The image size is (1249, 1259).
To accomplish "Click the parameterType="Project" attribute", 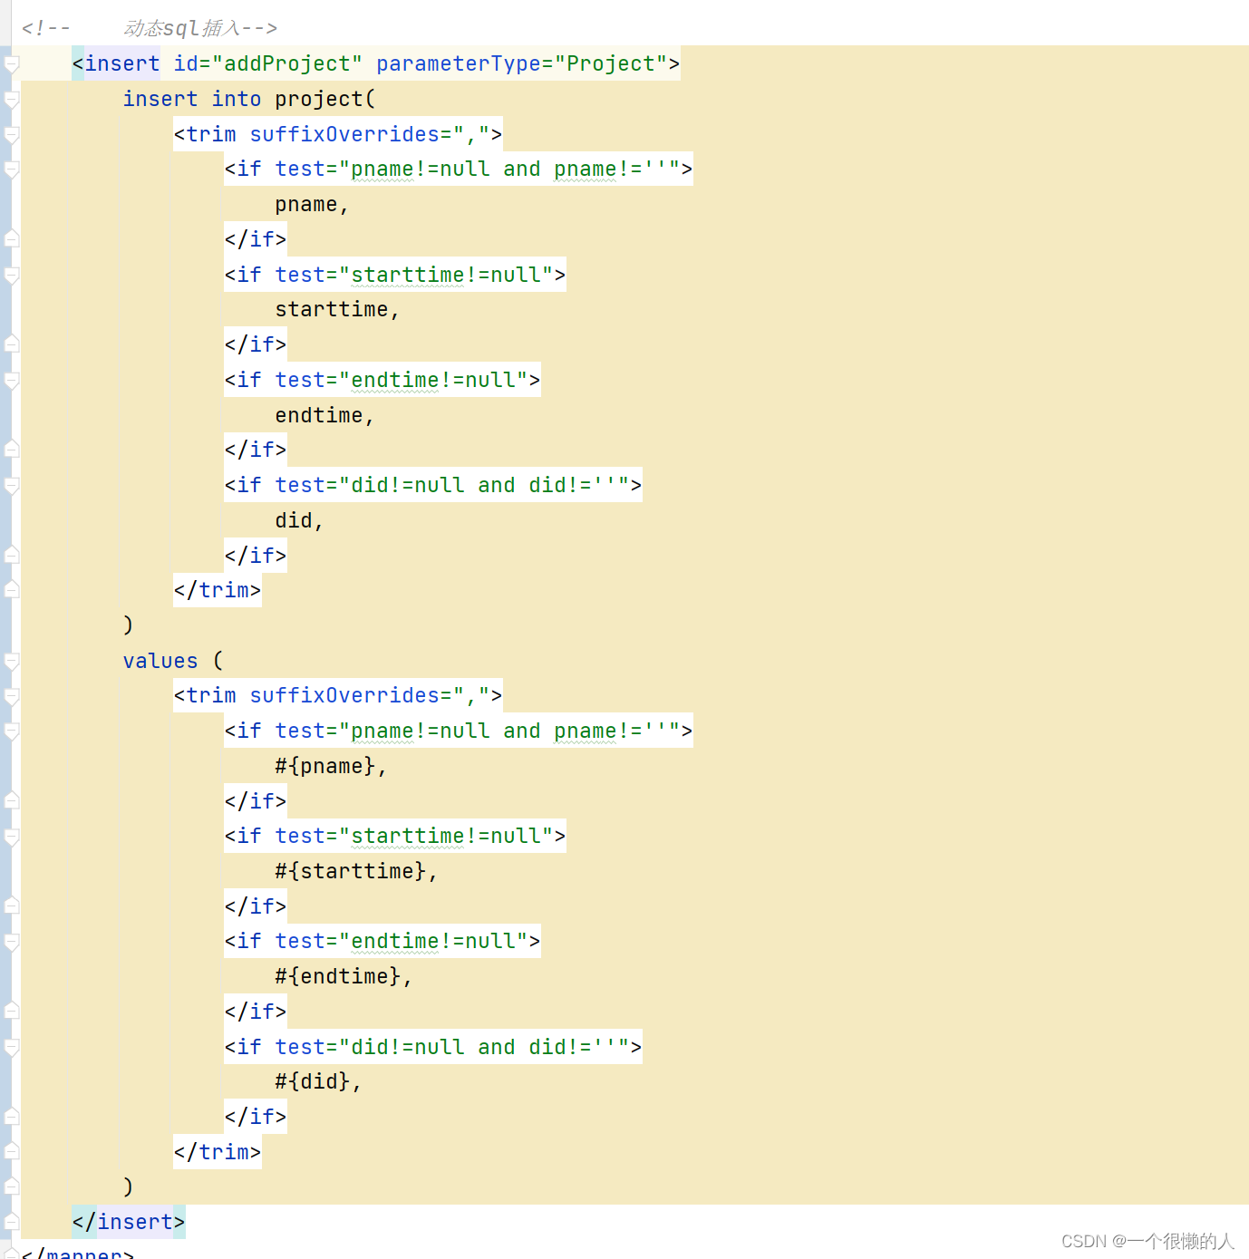I will click(522, 63).
